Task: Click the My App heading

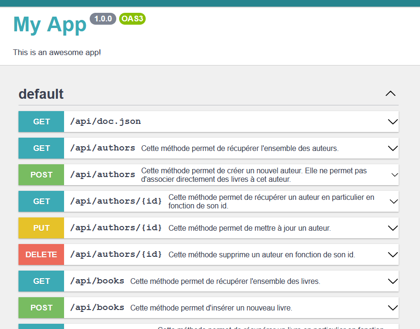Action: tap(49, 25)
